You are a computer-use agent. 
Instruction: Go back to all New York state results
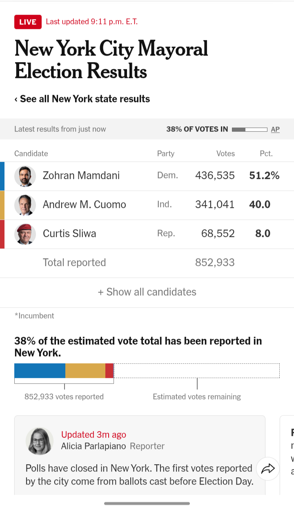tap(82, 99)
